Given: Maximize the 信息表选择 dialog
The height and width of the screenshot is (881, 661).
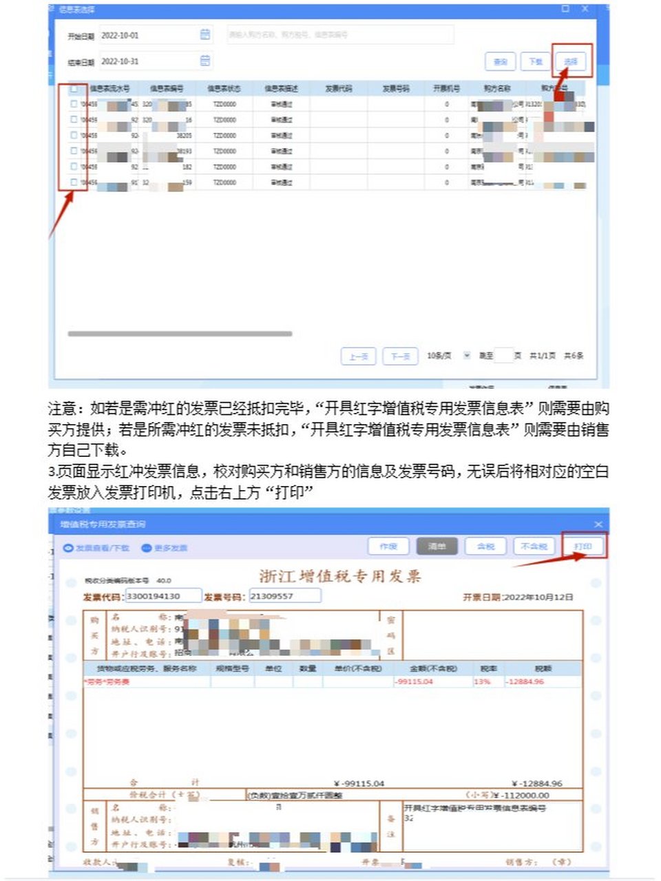Looking at the screenshot, I should (565, 9).
